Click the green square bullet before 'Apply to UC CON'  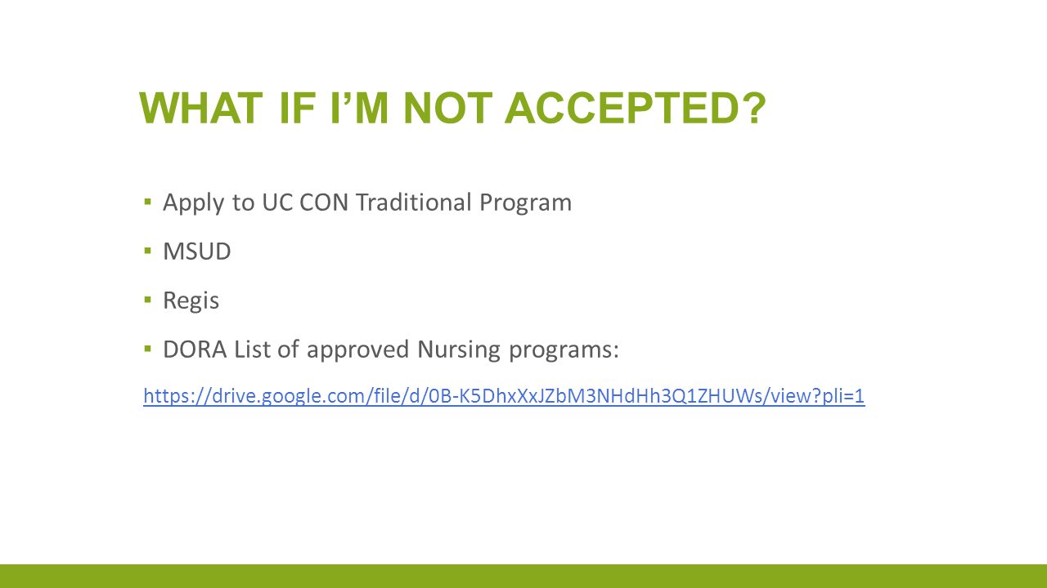tap(147, 201)
